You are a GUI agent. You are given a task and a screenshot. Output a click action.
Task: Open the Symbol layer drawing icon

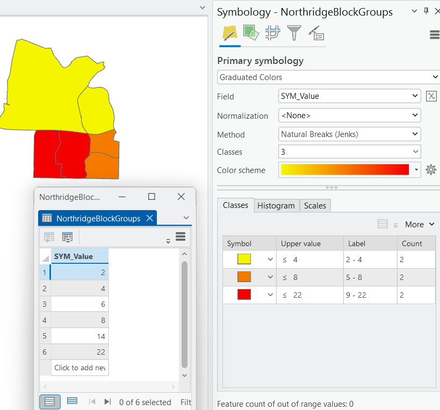pos(272,33)
